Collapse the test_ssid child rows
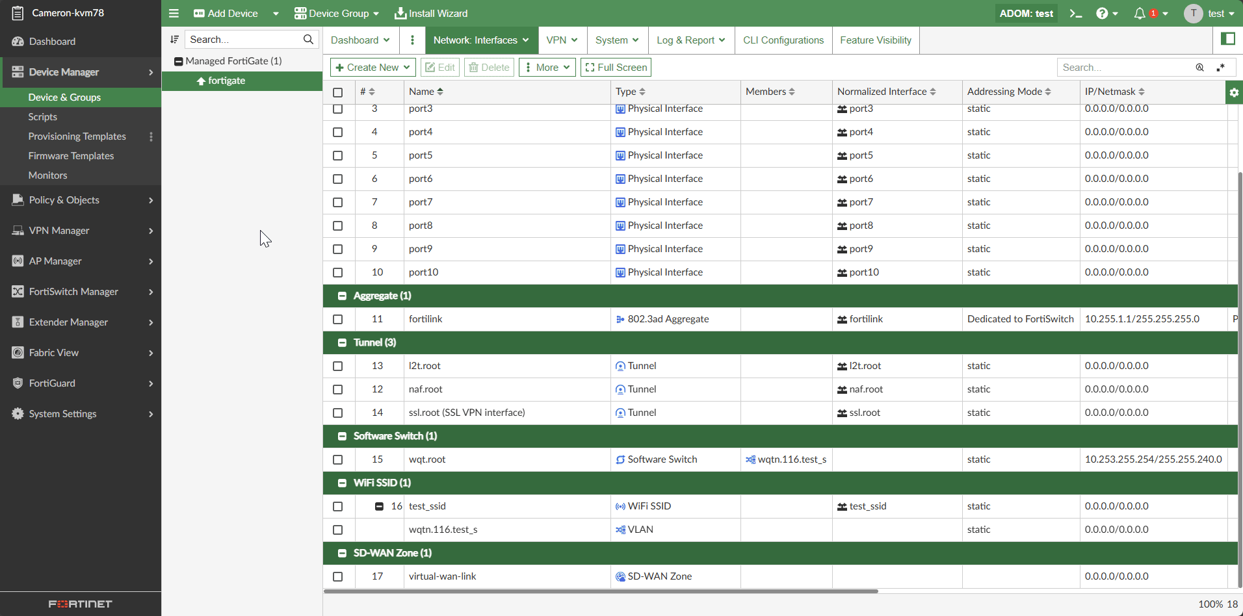The width and height of the screenshot is (1243, 616). coord(379,506)
